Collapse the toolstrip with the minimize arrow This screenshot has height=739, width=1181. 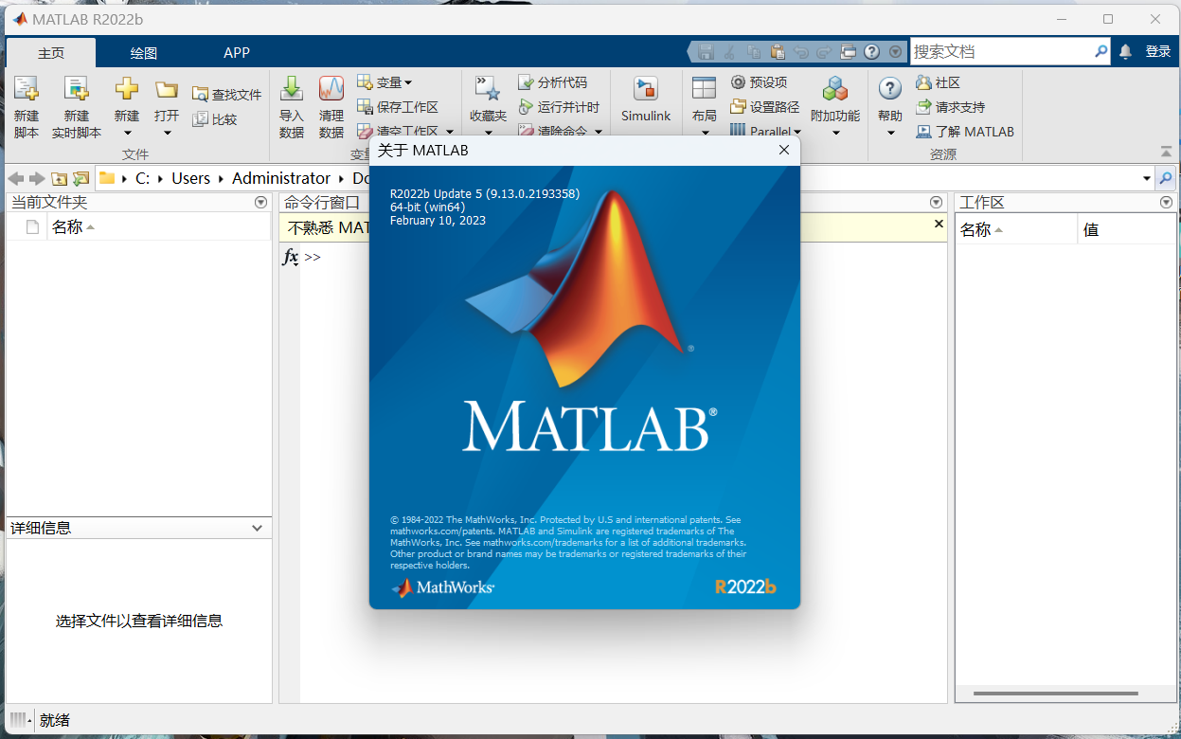pos(1166,152)
